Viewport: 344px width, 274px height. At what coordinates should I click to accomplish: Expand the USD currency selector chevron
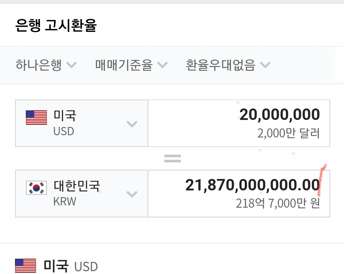(x=132, y=124)
